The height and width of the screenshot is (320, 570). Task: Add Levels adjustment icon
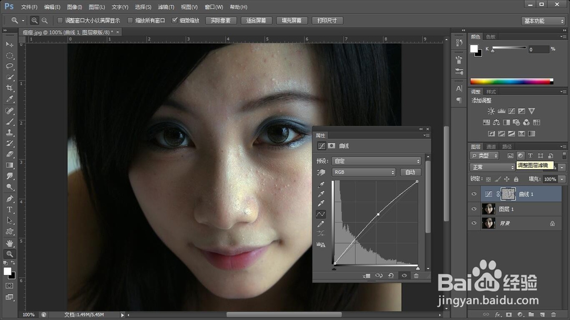coord(501,111)
